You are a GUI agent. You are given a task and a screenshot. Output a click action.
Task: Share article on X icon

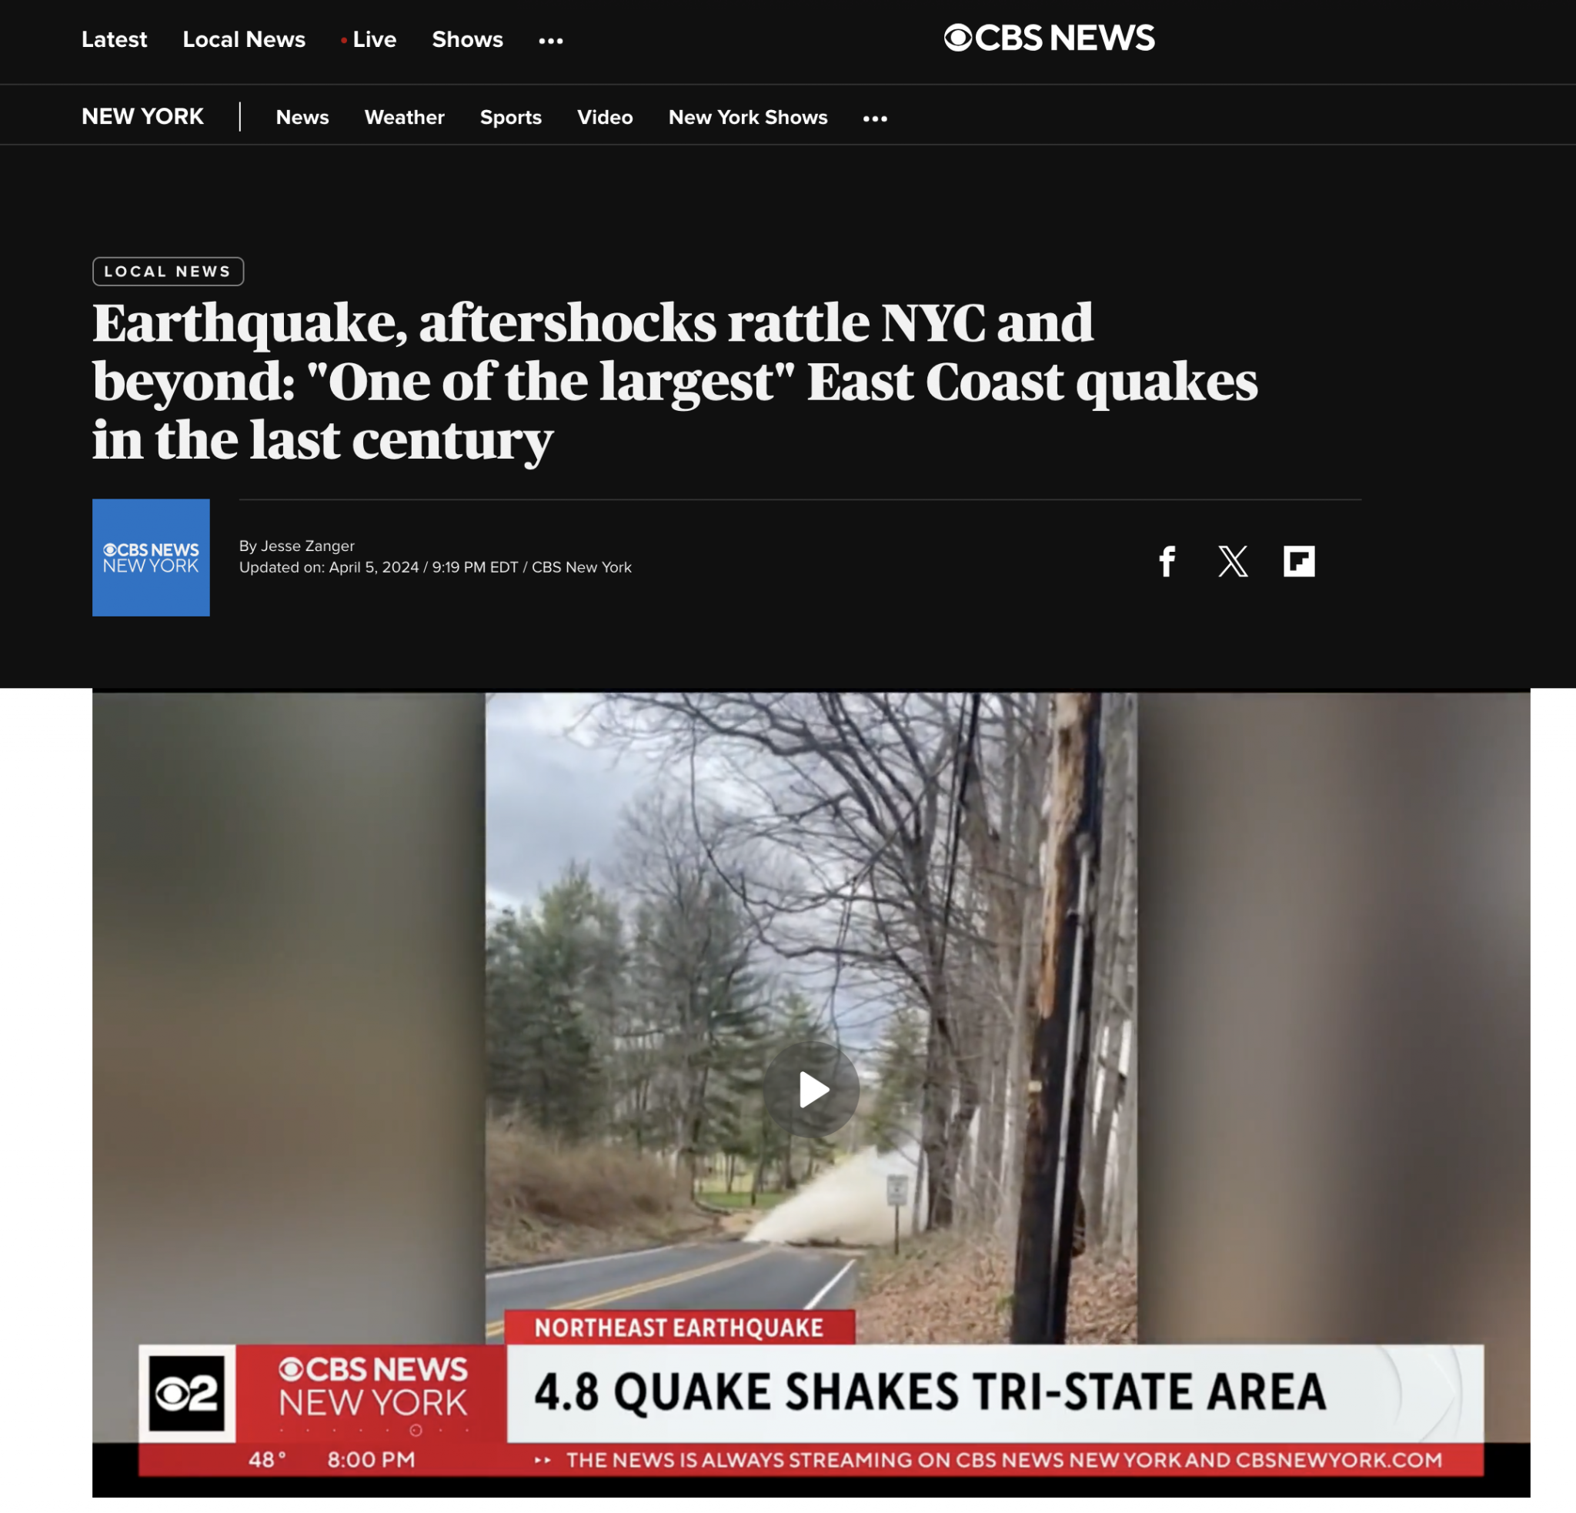click(1233, 561)
